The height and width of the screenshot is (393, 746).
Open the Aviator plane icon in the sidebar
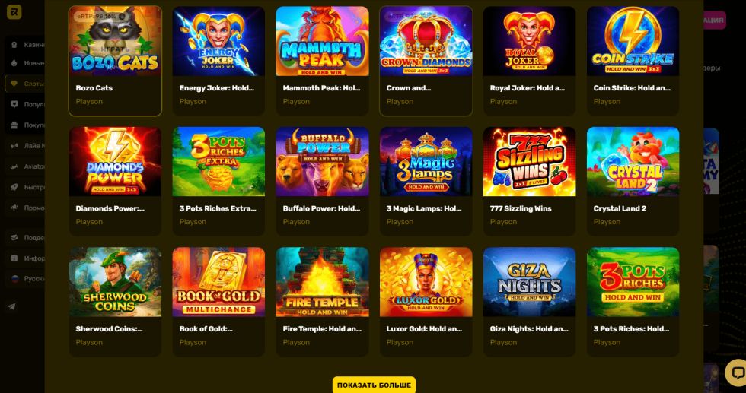(x=14, y=166)
